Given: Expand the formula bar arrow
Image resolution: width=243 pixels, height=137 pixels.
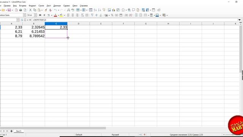Looking at the screenshot, I should point(240,20).
